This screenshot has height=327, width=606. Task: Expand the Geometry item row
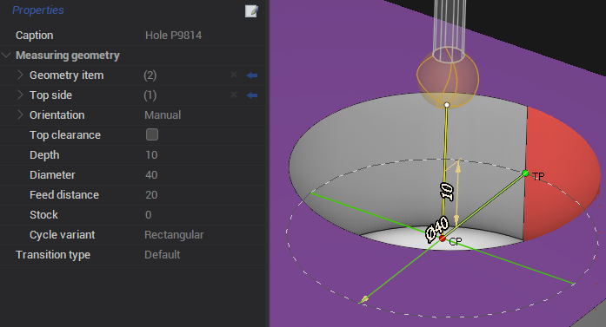pyautogui.click(x=20, y=75)
